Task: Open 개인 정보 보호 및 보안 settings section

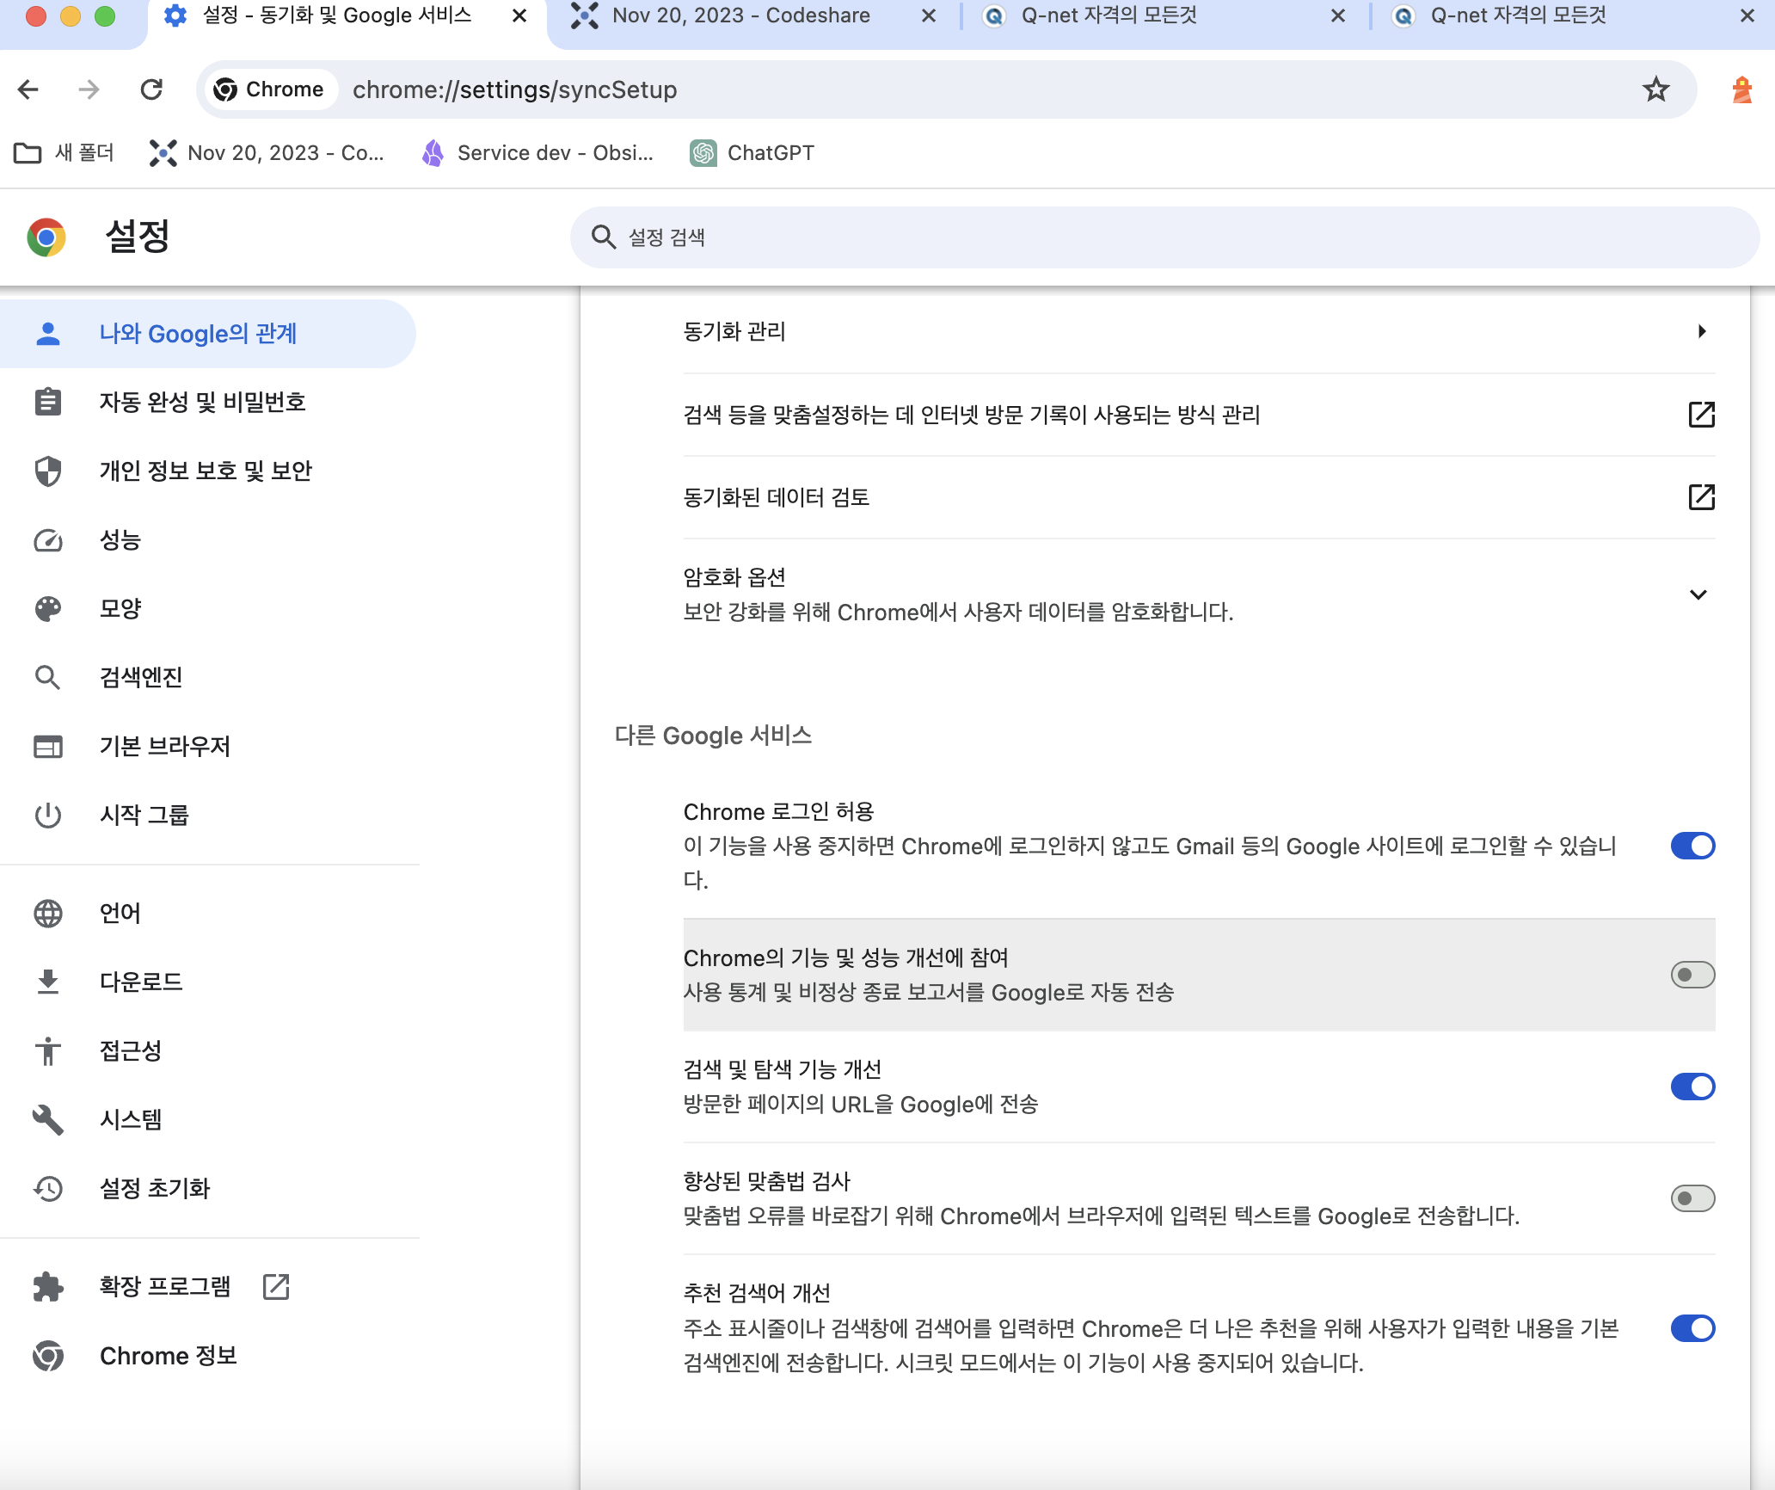Action: tap(208, 471)
